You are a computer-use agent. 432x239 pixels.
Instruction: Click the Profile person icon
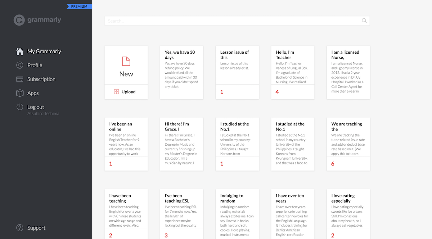[20, 65]
